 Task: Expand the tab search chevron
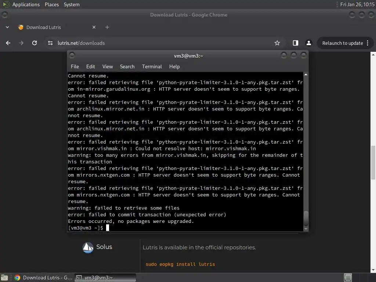(7, 27)
